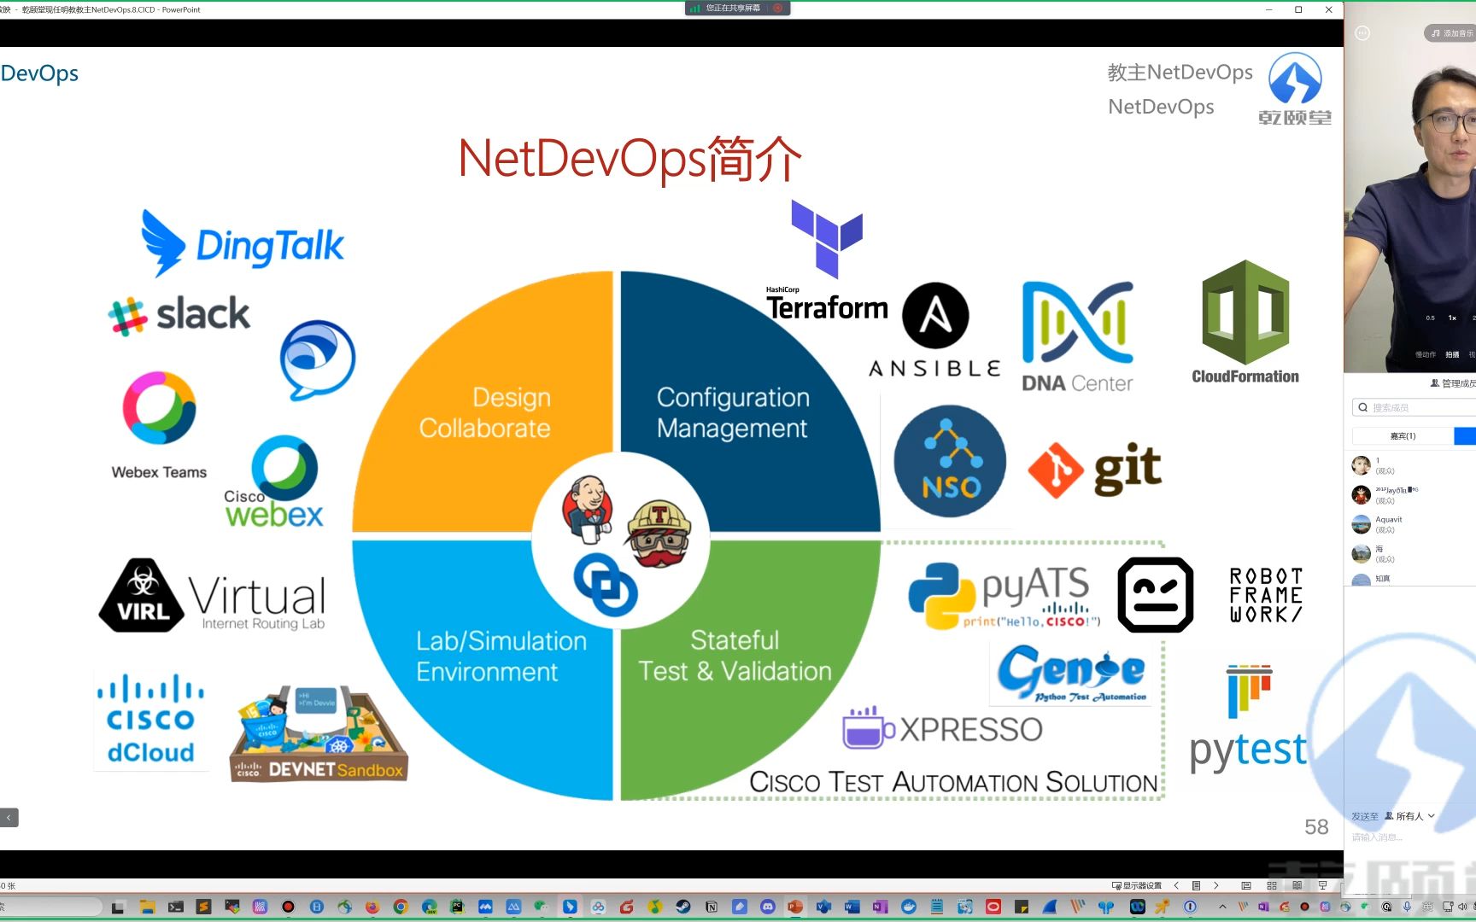This screenshot has width=1476, height=922.
Task: Click the git logo on the slide
Action: click(1094, 469)
